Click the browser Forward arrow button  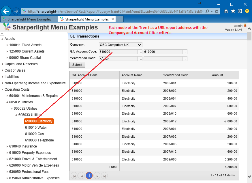coord(16,11)
